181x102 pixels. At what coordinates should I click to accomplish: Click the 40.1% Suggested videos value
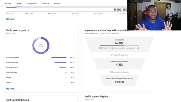click(72, 57)
